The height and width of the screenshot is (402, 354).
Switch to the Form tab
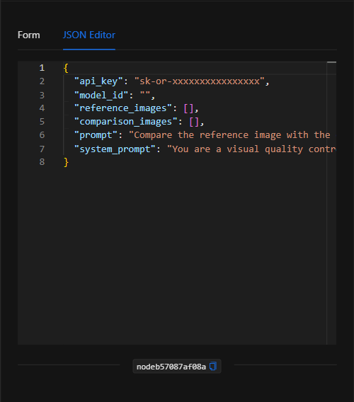pos(29,35)
